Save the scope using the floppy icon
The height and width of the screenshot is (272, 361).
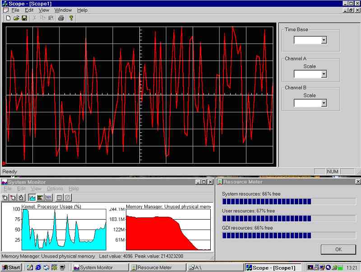coord(24,18)
